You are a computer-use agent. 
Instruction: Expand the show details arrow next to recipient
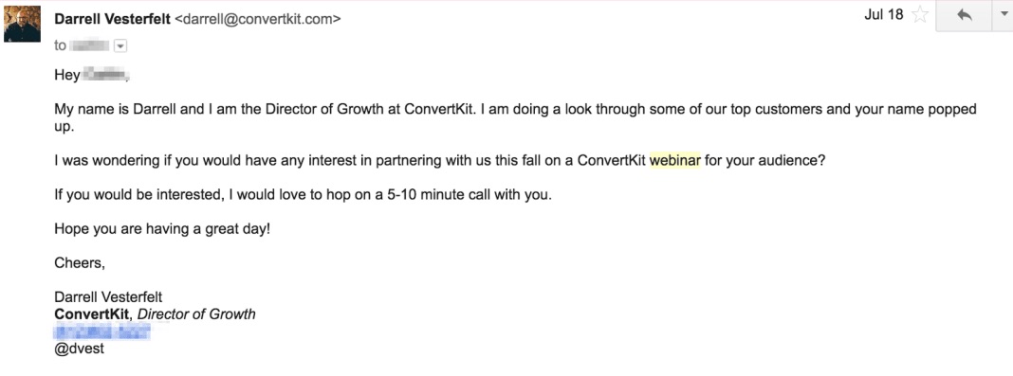pos(120,45)
